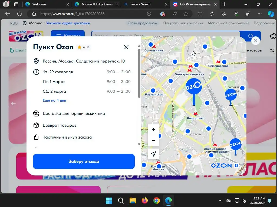Refresh the page
Image resolution: width=277 pixels, height=207 pixels.
(19, 14)
